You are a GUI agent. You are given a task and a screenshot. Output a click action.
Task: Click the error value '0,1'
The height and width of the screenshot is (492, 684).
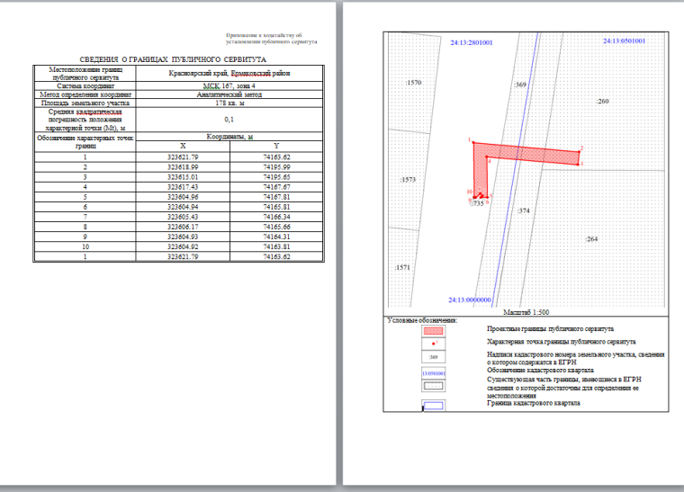(229, 120)
